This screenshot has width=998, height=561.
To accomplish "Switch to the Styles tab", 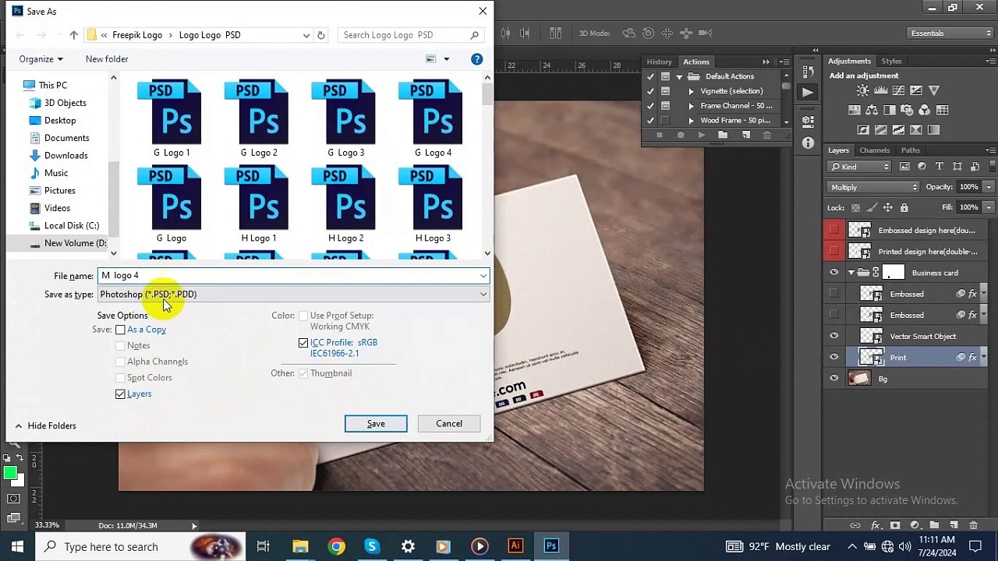I will 891,61.
